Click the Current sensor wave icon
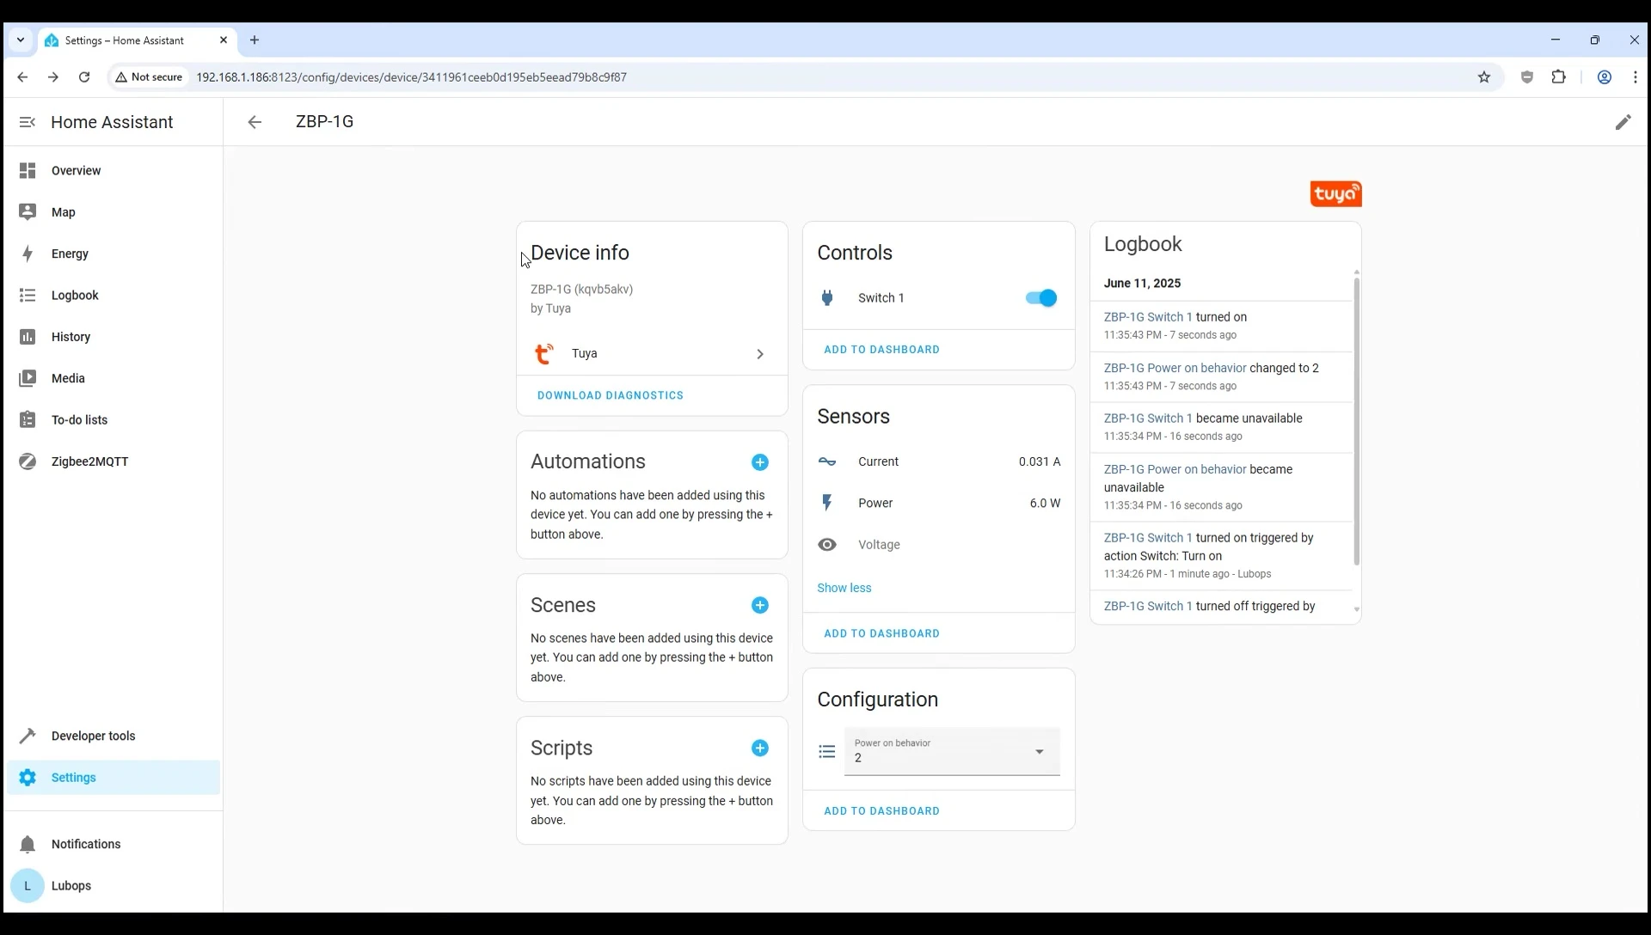 point(827,461)
